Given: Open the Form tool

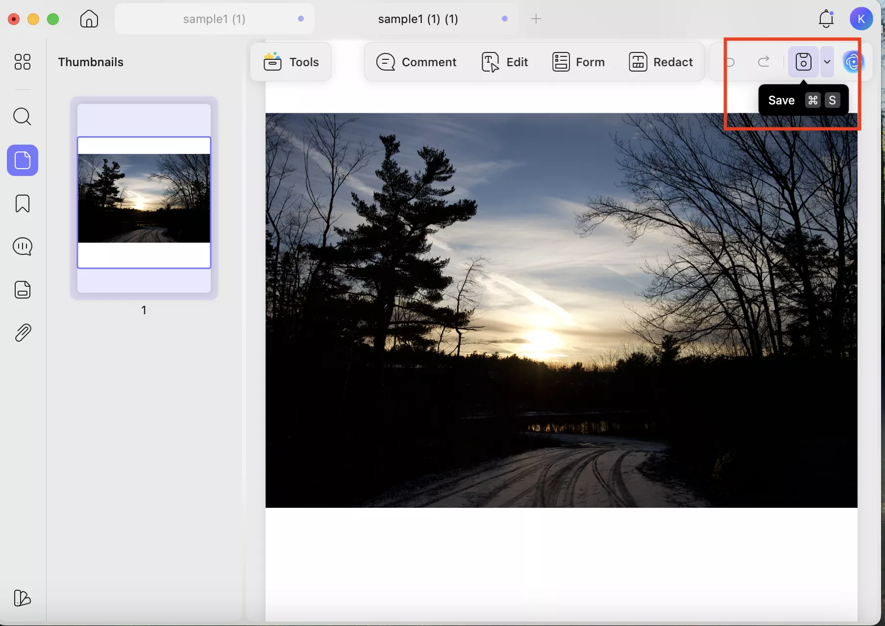Looking at the screenshot, I should pyautogui.click(x=578, y=62).
